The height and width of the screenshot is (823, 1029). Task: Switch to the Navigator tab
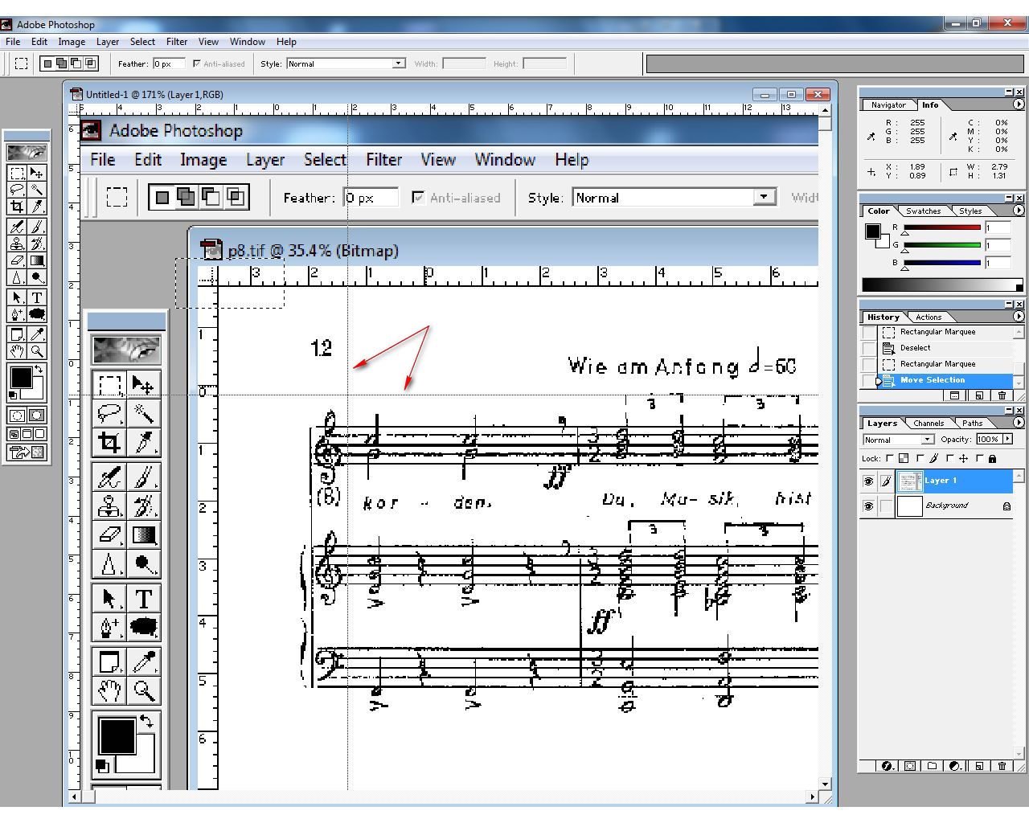(x=888, y=105)
